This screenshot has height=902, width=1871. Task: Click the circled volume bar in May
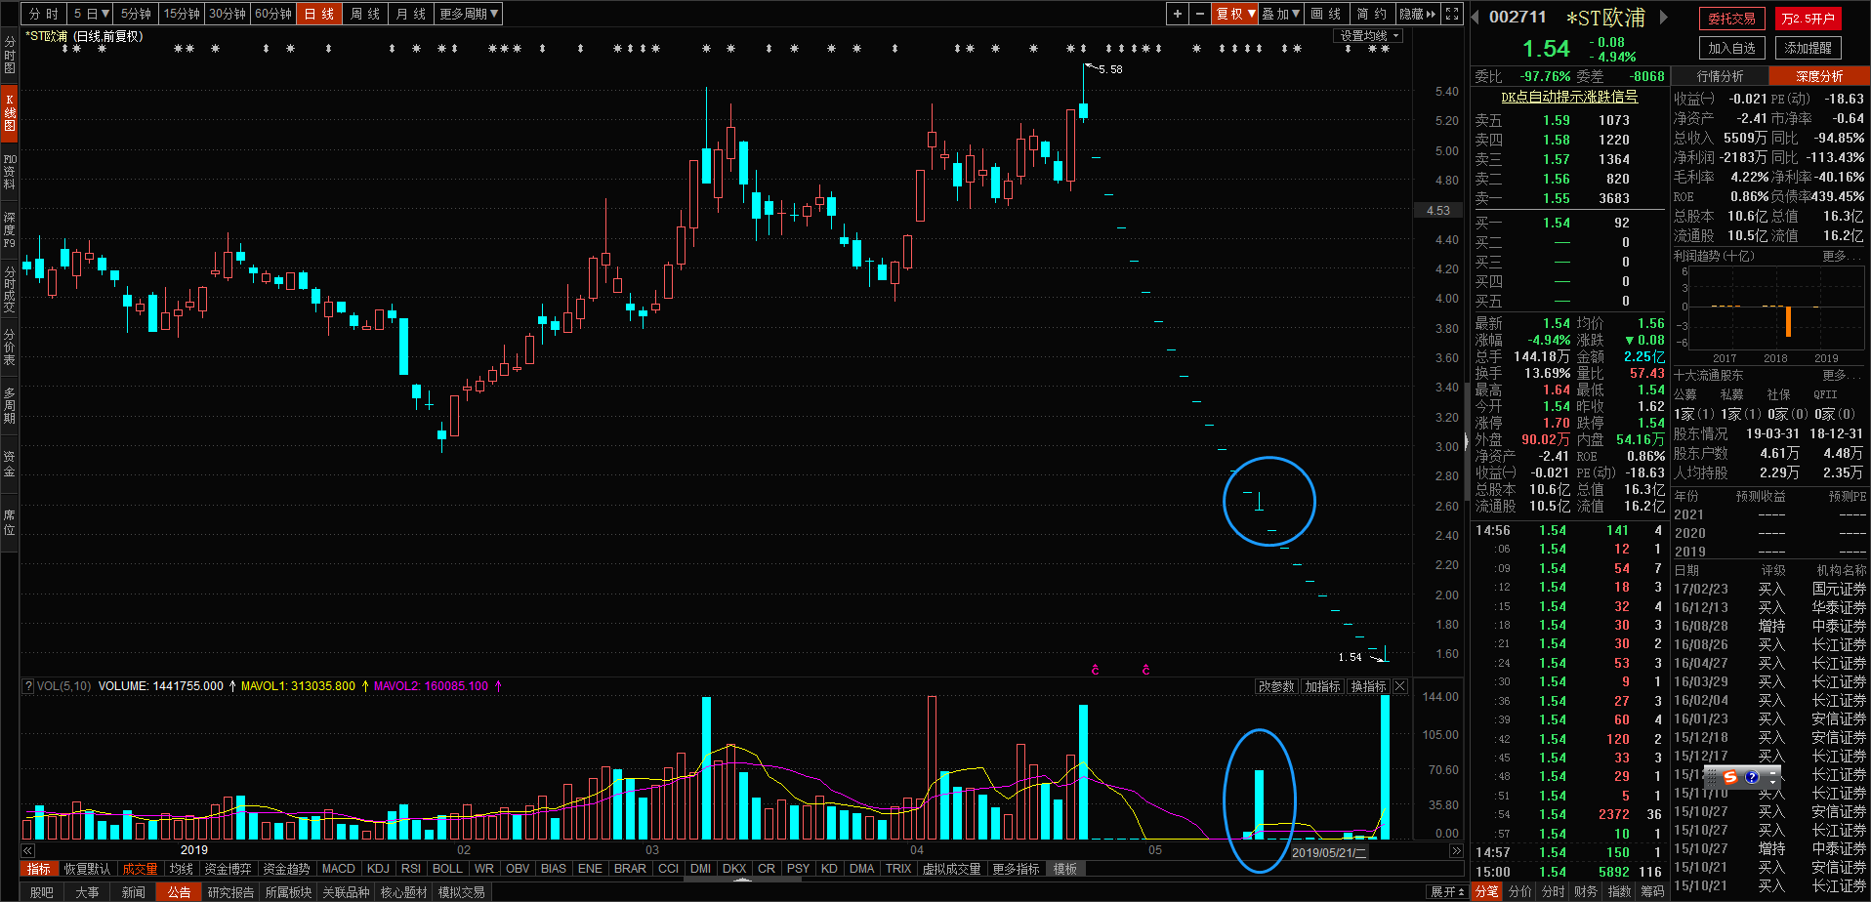pyautogui.click(x=1259, y=803)
